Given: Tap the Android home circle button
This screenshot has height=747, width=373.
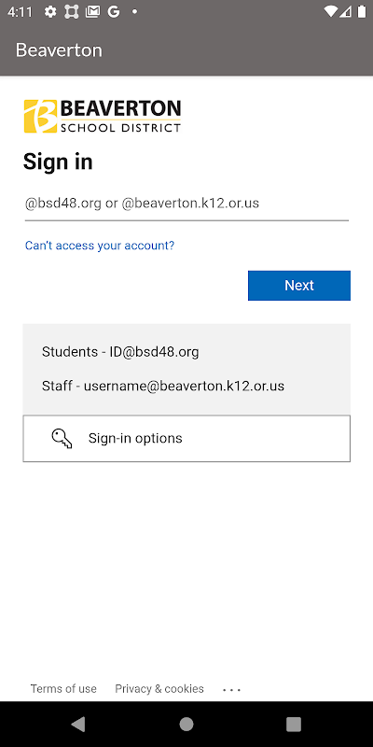Looking at the screenshot, I should (x=186, y=725).
